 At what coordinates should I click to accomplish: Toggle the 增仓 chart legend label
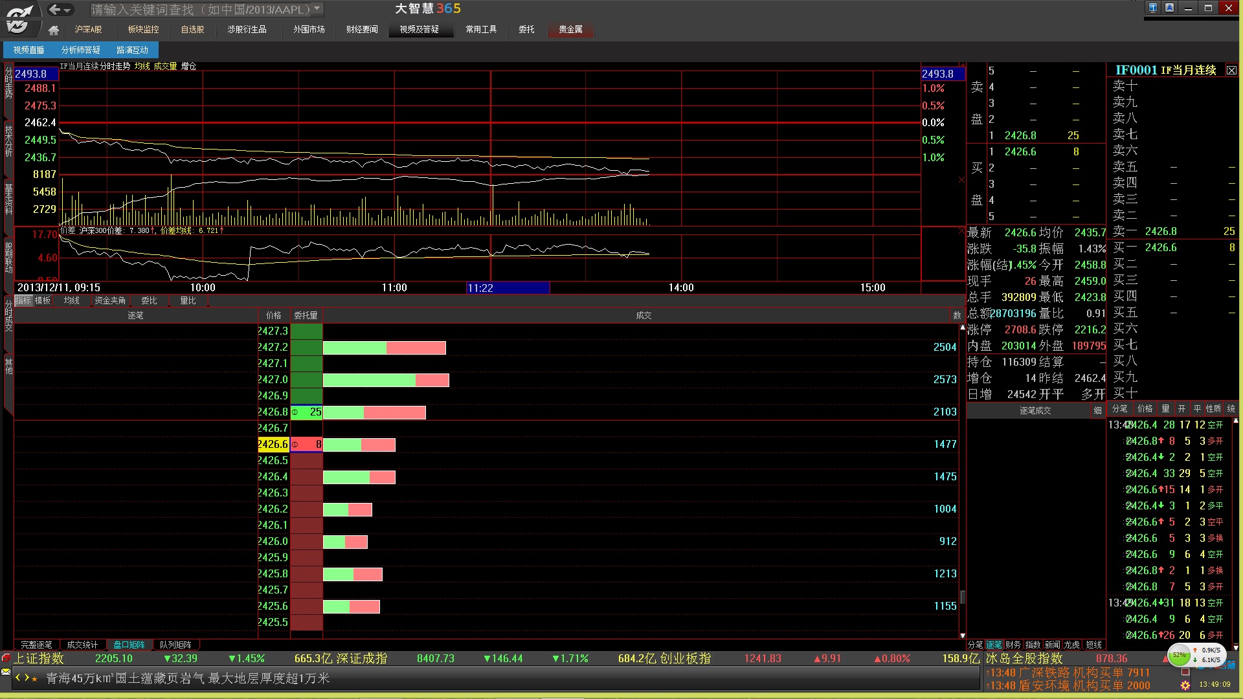(188, 66)
